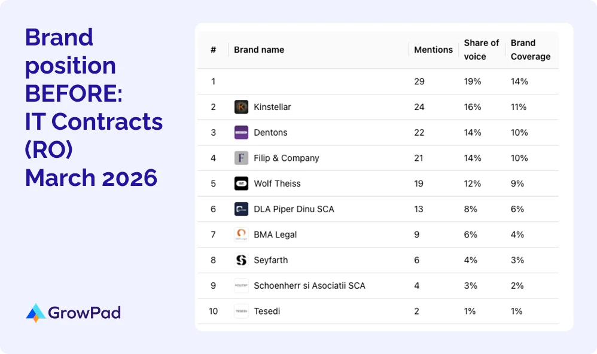Click the Brand name column header

259,50
